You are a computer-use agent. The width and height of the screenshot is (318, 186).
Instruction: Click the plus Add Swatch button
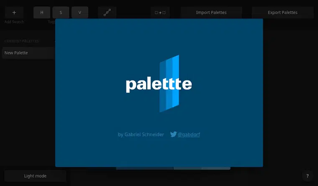coord(14,13)
